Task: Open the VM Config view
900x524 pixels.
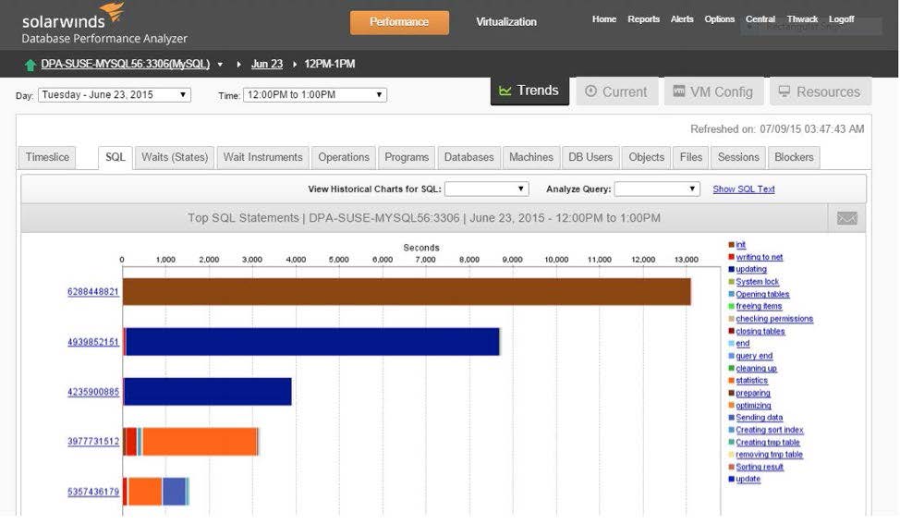Action: [712, 91]
